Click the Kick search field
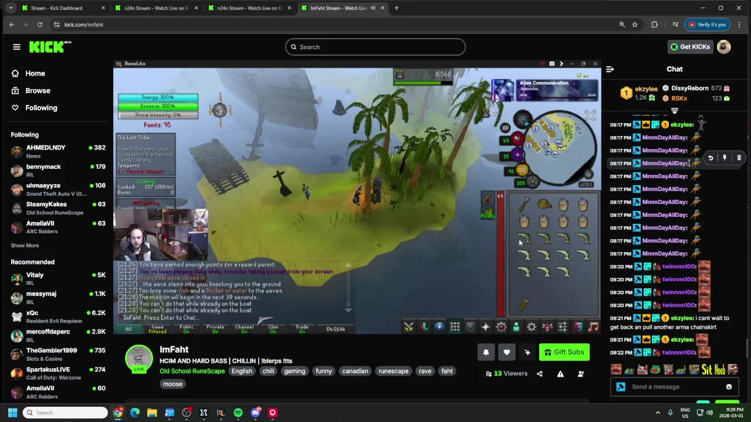The height and width of the screenshot is (422, 751). (375, 47)
